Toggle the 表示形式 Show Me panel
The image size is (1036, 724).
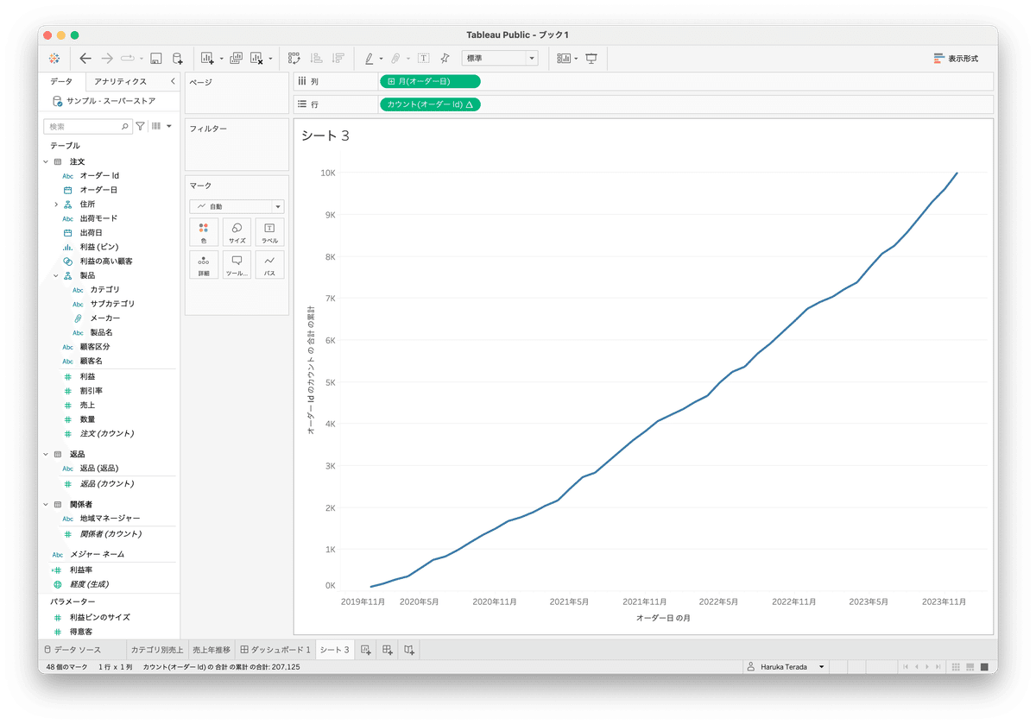[x=956, y=59]
